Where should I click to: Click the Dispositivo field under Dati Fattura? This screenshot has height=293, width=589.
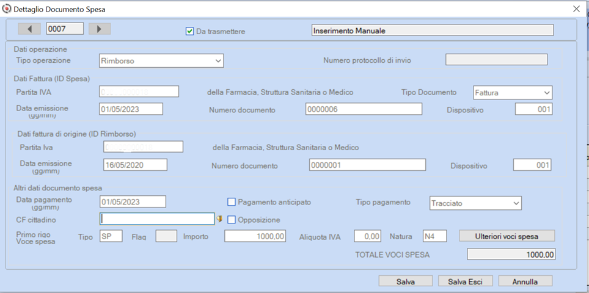pos(533,109)
